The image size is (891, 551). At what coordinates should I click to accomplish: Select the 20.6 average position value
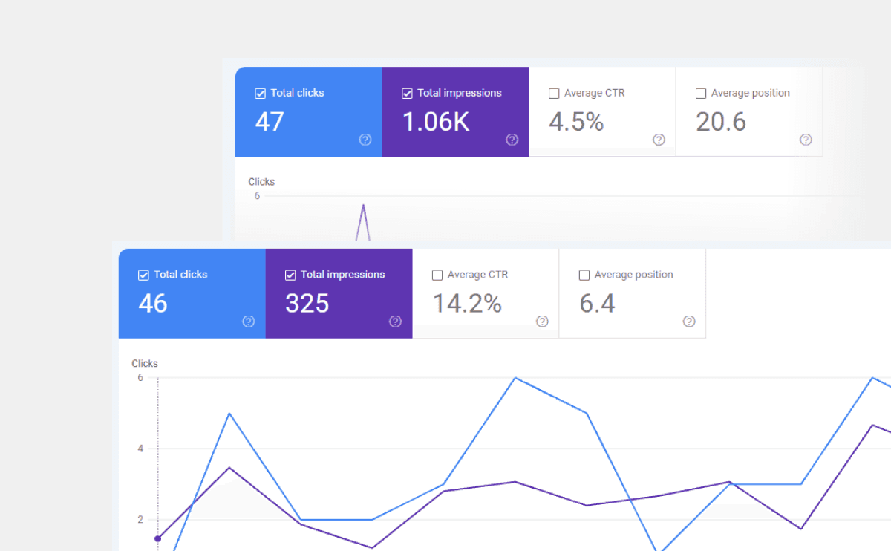pos(721,122)
